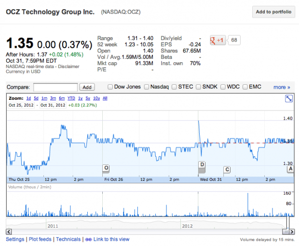Set chart zoom to 5y

pyautogui.click(x=88, y=98)
